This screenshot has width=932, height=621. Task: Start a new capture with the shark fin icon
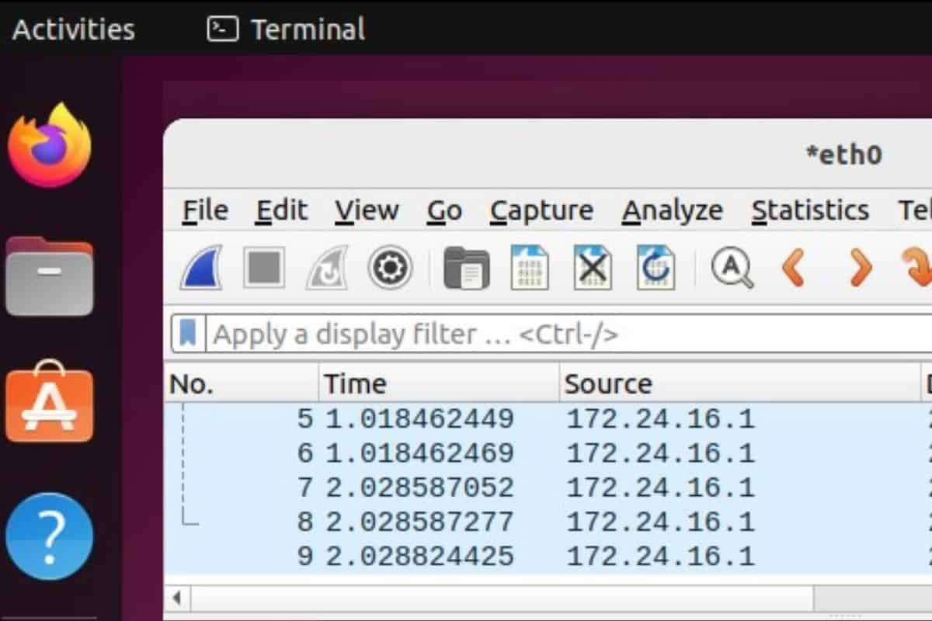tap(200, 267)
